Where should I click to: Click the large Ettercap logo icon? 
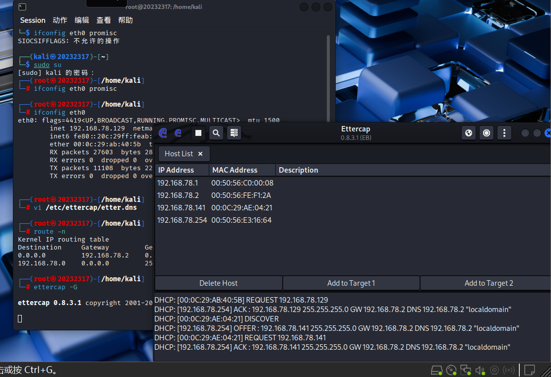coord(163,133)
